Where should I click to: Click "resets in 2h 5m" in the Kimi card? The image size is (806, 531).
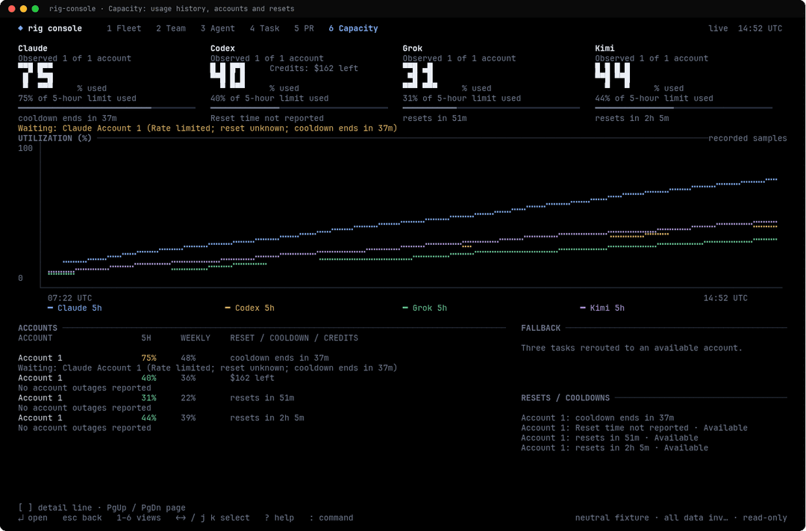point(632,118)
